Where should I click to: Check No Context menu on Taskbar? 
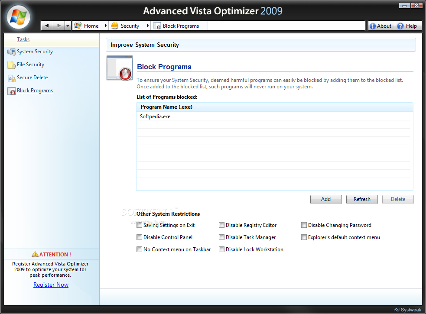click(x=140, y=249)
